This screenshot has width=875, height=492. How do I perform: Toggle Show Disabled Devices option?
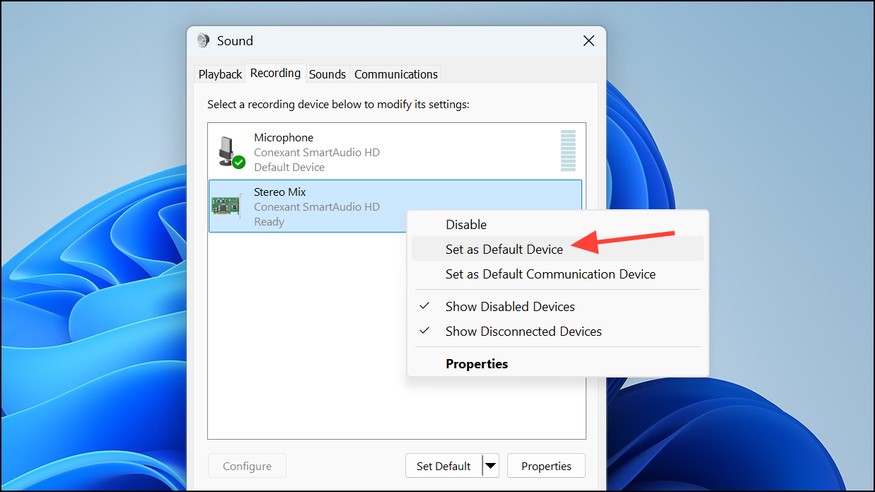[x=509, y=306]
